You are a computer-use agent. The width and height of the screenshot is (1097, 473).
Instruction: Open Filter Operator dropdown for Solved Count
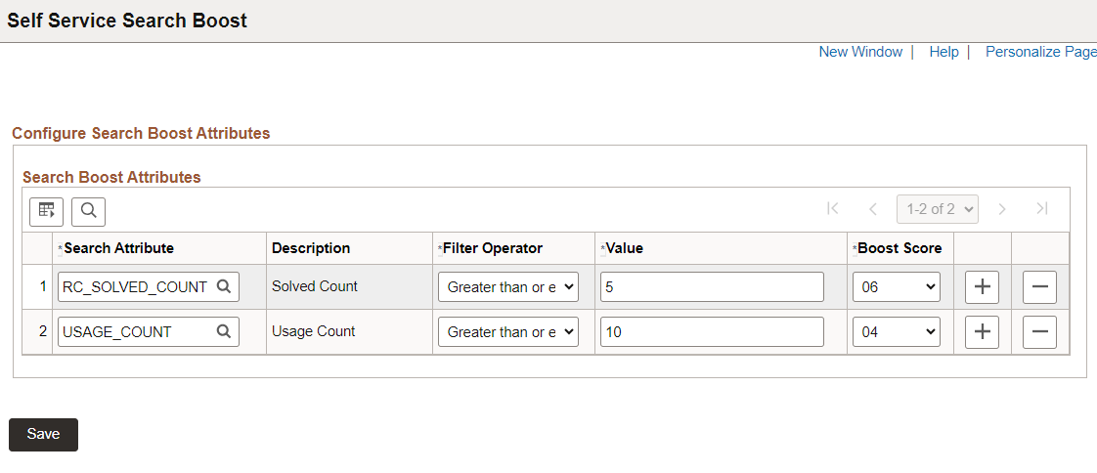[508, 287]
